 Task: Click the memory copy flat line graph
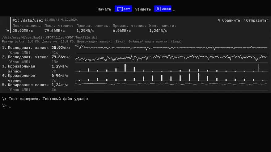pos(171,84)
